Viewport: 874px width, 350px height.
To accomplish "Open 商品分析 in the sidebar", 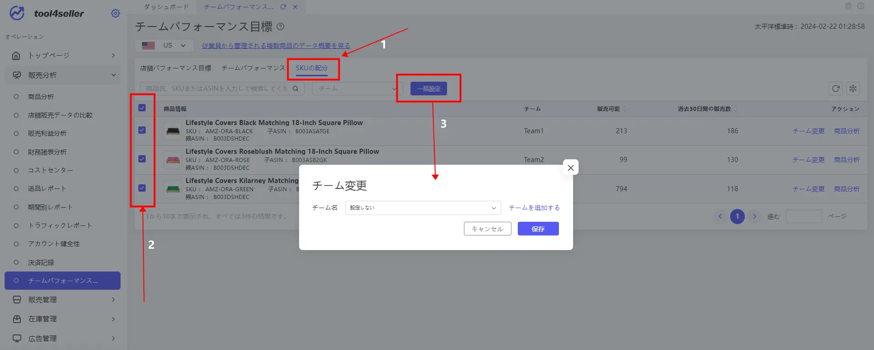I will pyautogui.click(x=41, y=97).
